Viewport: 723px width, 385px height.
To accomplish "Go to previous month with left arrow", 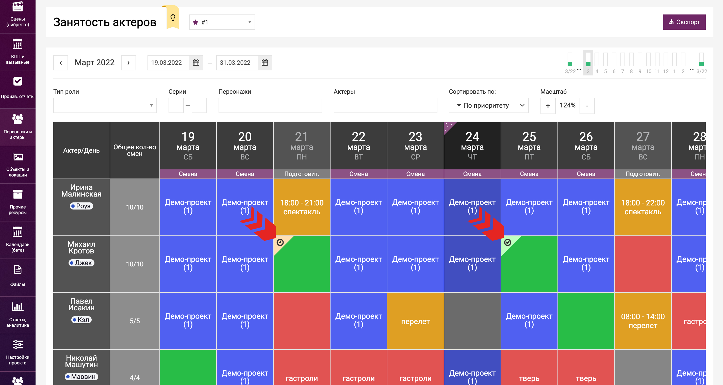I will click(x=61, y=63).
